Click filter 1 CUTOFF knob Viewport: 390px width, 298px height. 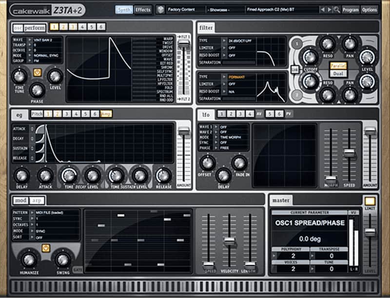point(310,57)
